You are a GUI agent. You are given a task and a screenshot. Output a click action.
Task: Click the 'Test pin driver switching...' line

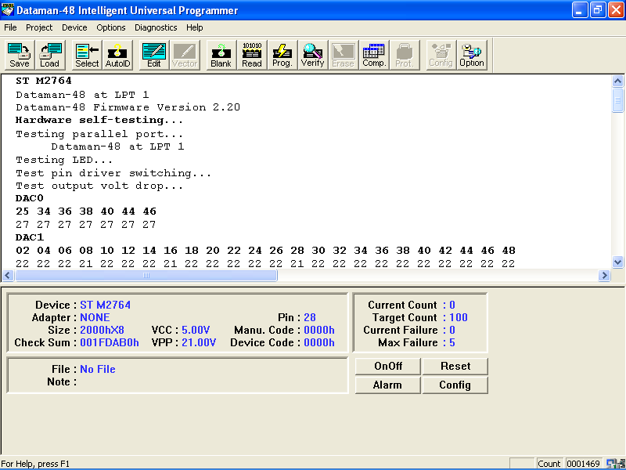click(113, 173)
